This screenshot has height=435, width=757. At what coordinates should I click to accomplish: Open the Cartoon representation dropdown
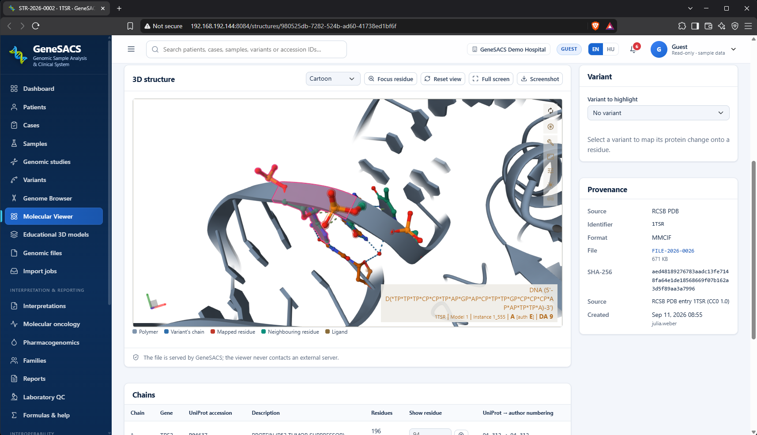pos(333,79)
